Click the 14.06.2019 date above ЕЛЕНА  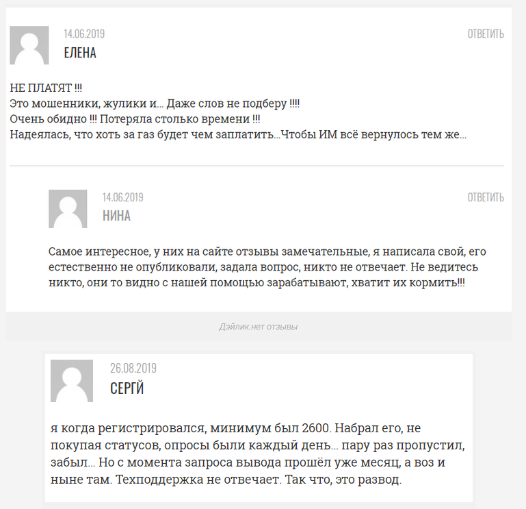pos(84,34)
